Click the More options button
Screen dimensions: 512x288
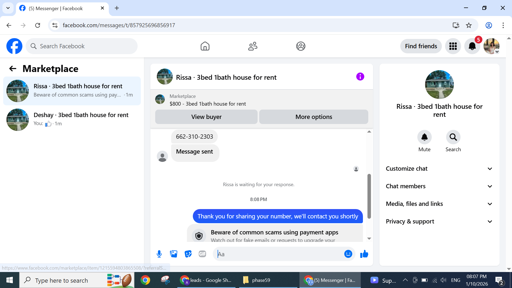tap(314, 117)
